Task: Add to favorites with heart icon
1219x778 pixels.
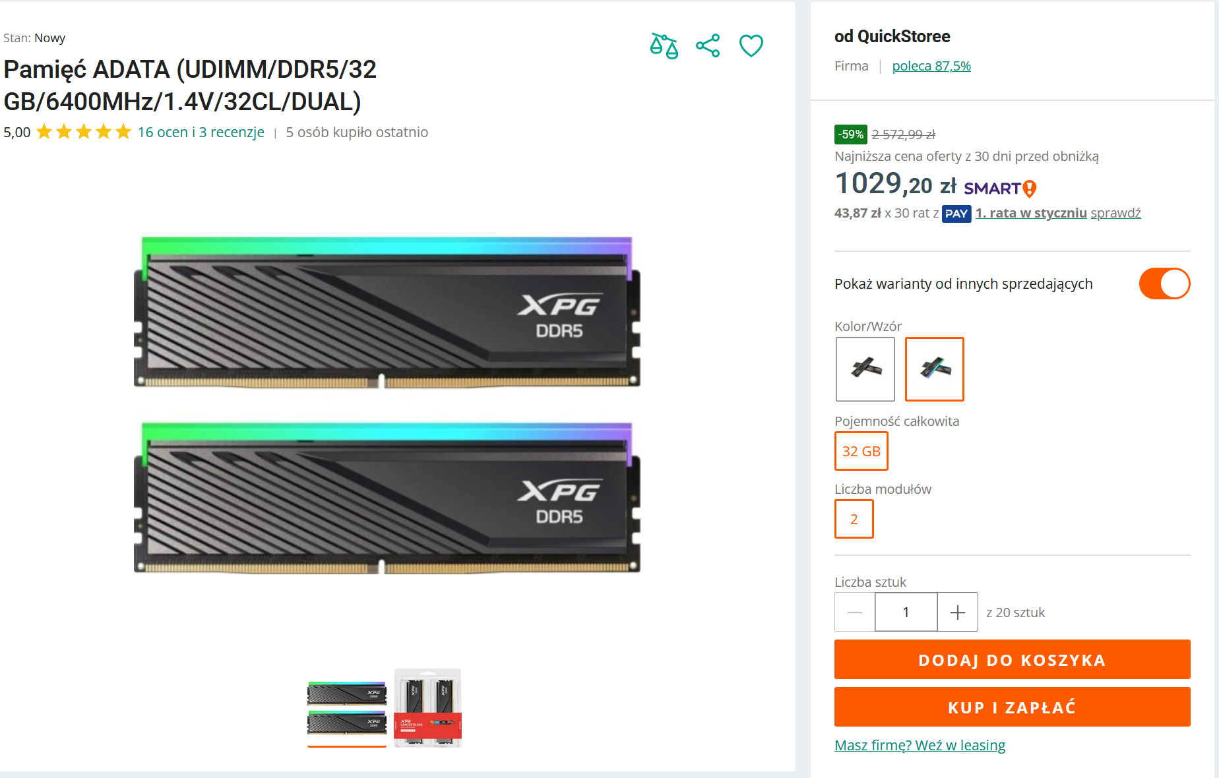Action: [751, 45]
